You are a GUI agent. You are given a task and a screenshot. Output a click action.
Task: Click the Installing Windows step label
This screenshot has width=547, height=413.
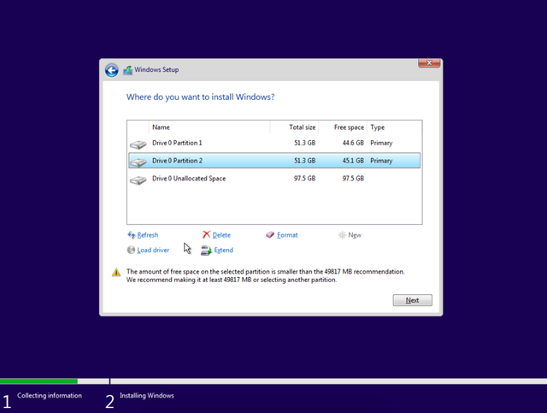[x=147, y=396]
